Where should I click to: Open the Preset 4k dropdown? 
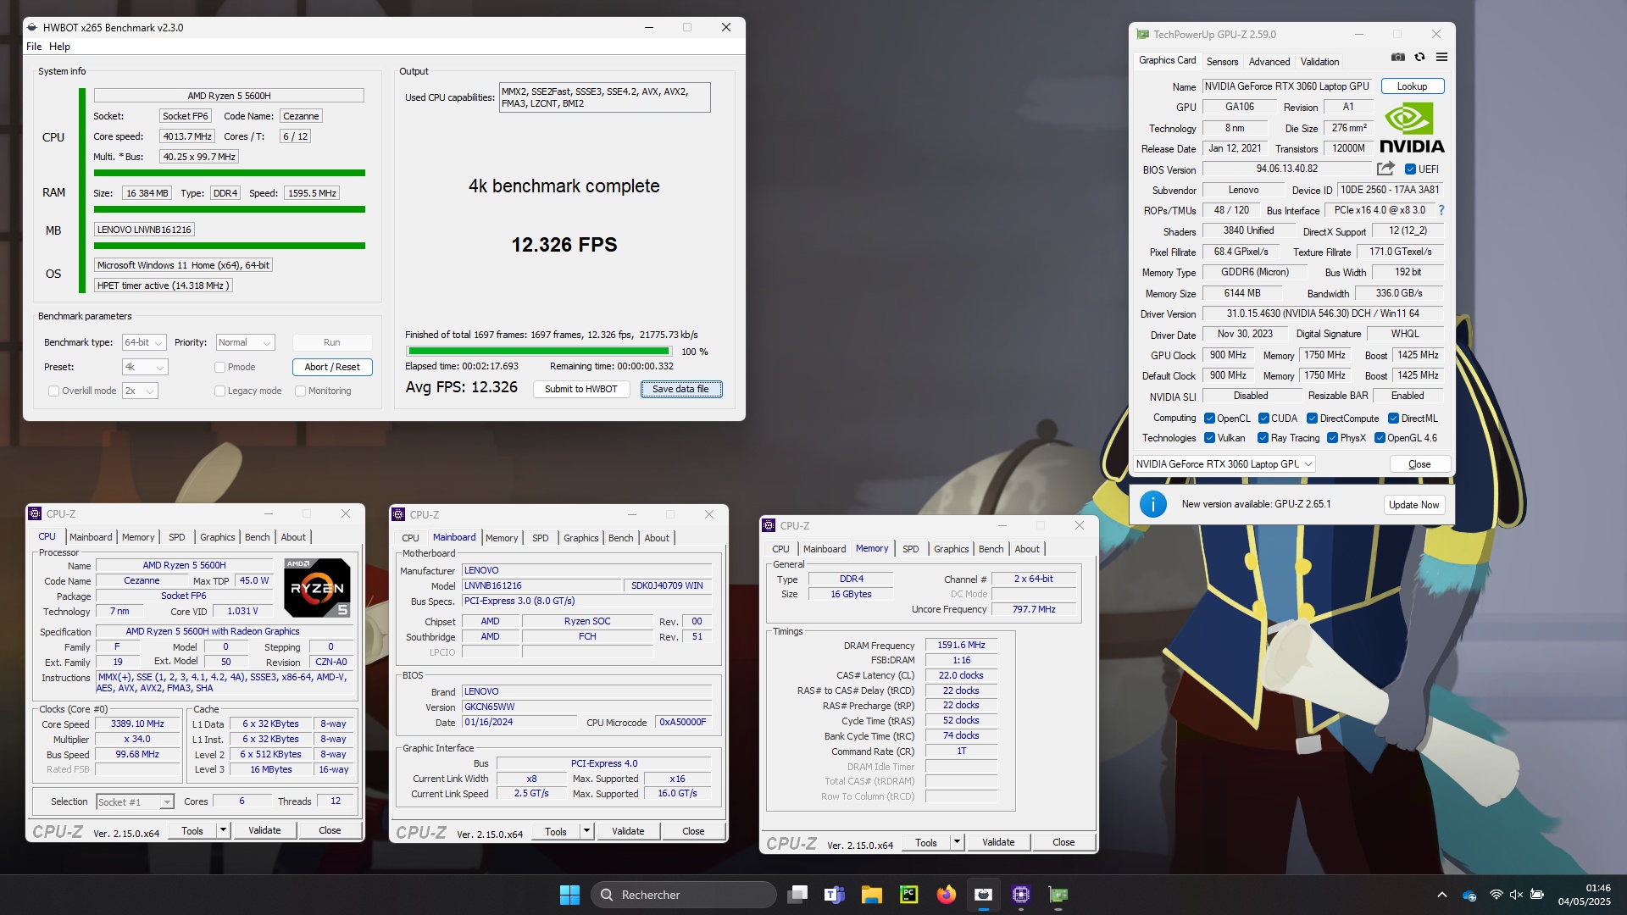145,367
